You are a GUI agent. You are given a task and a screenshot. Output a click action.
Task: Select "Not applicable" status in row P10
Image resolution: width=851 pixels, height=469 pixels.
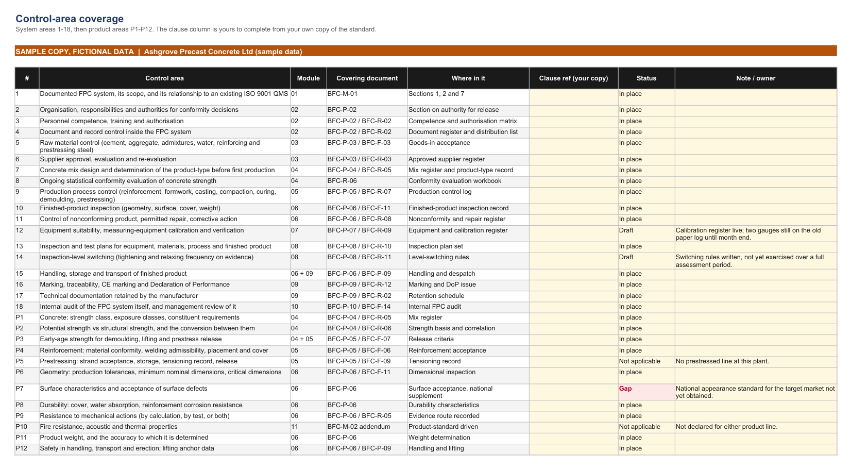(646, 427)
